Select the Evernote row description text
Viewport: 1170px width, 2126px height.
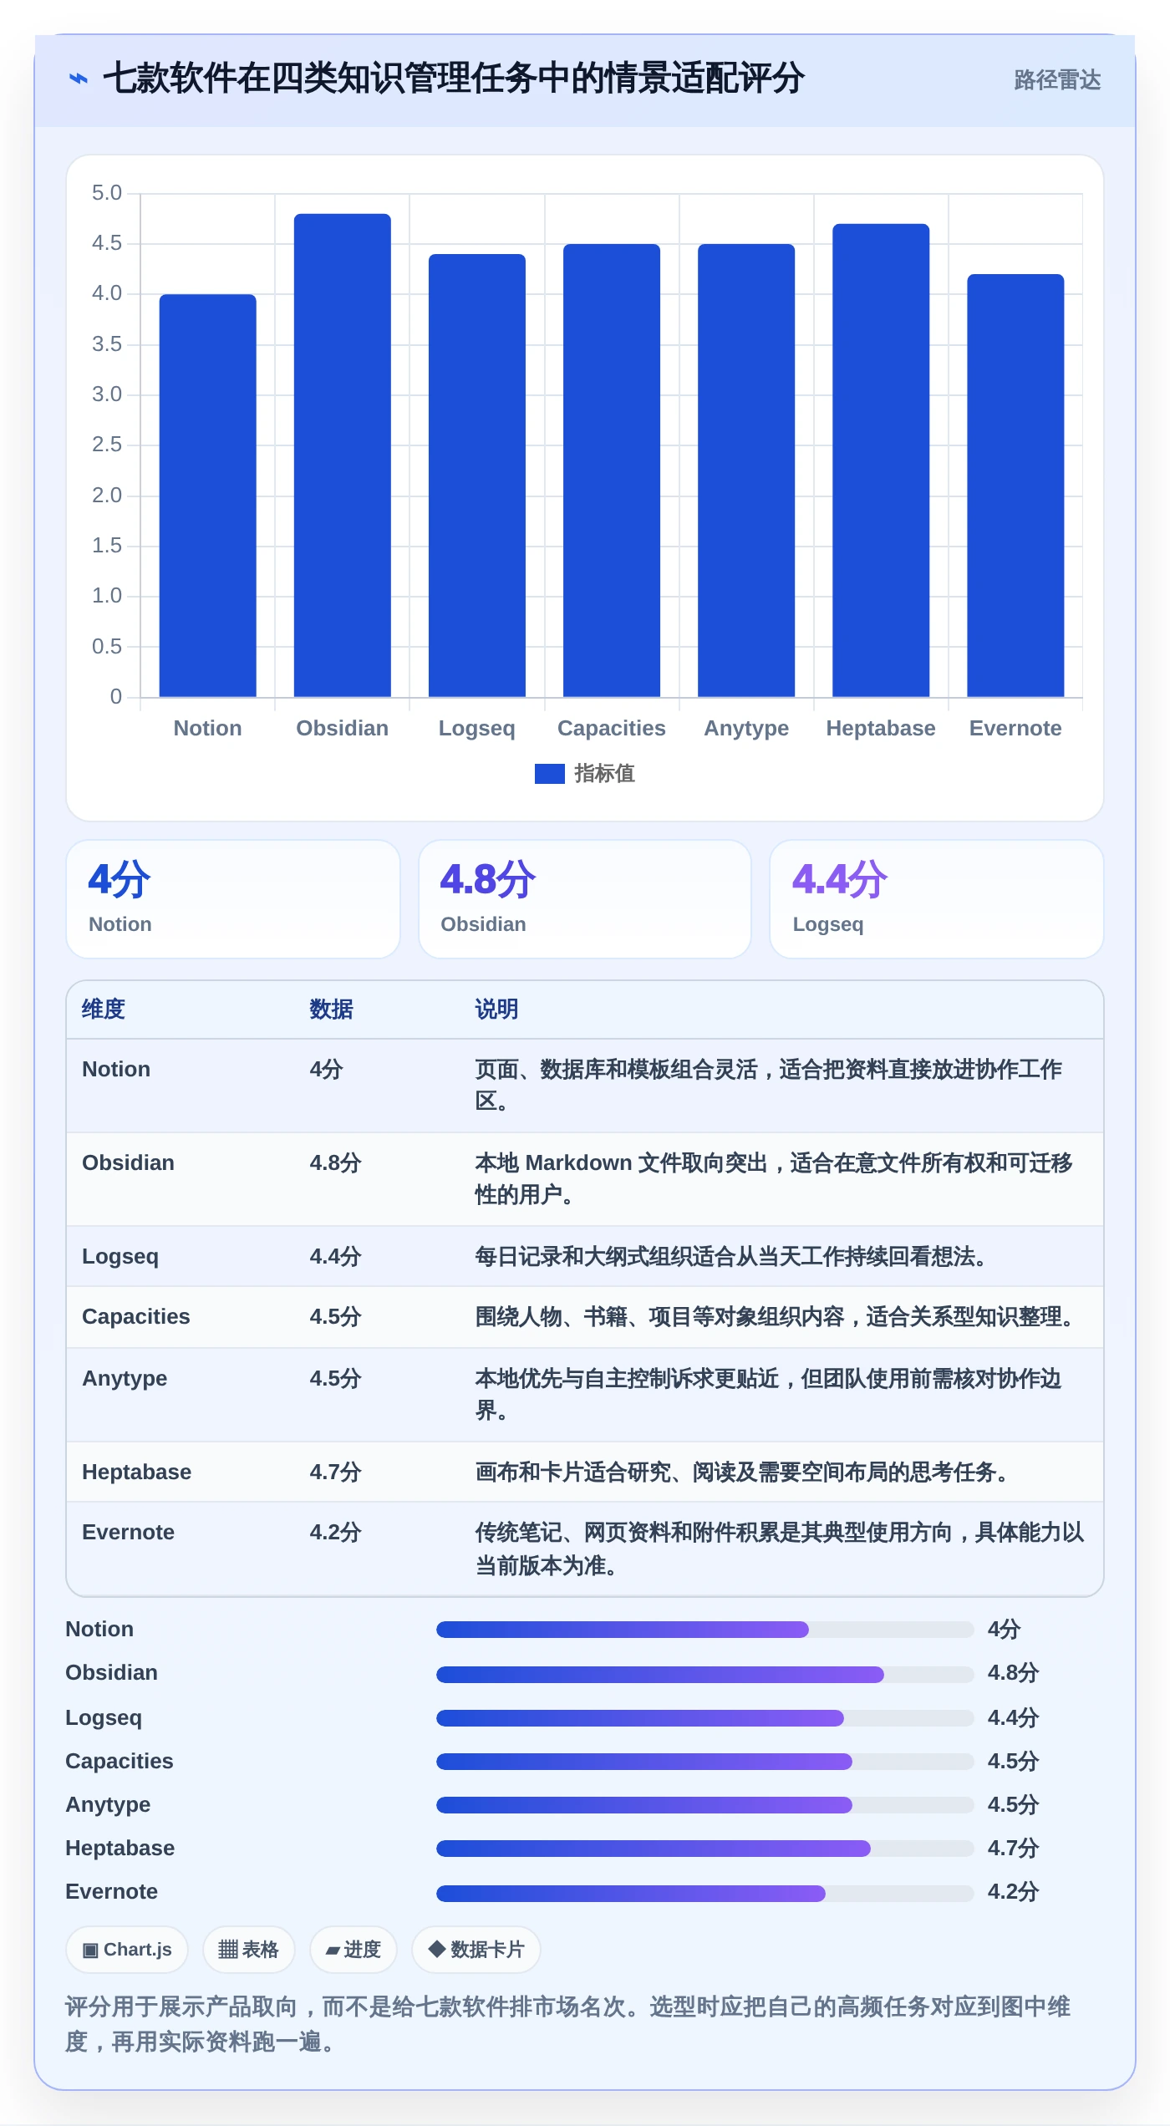pyautogui.click(x=780, y=1549)
